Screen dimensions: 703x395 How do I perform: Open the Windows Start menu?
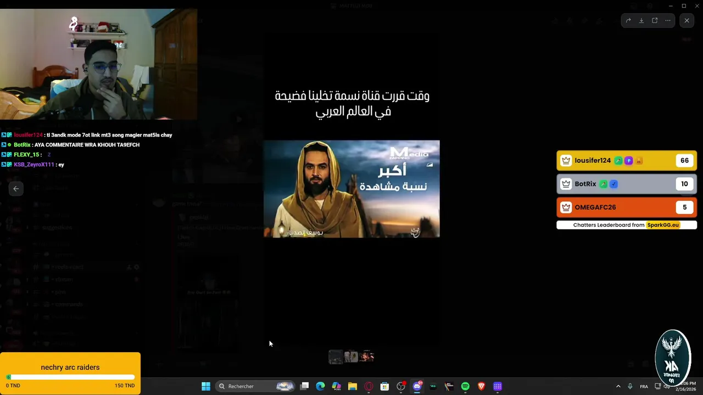206,386
